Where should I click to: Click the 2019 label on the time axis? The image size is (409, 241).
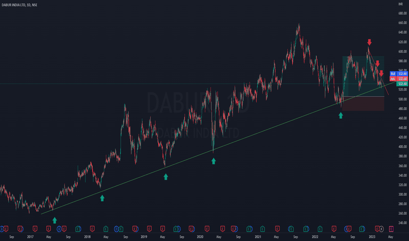144,237
